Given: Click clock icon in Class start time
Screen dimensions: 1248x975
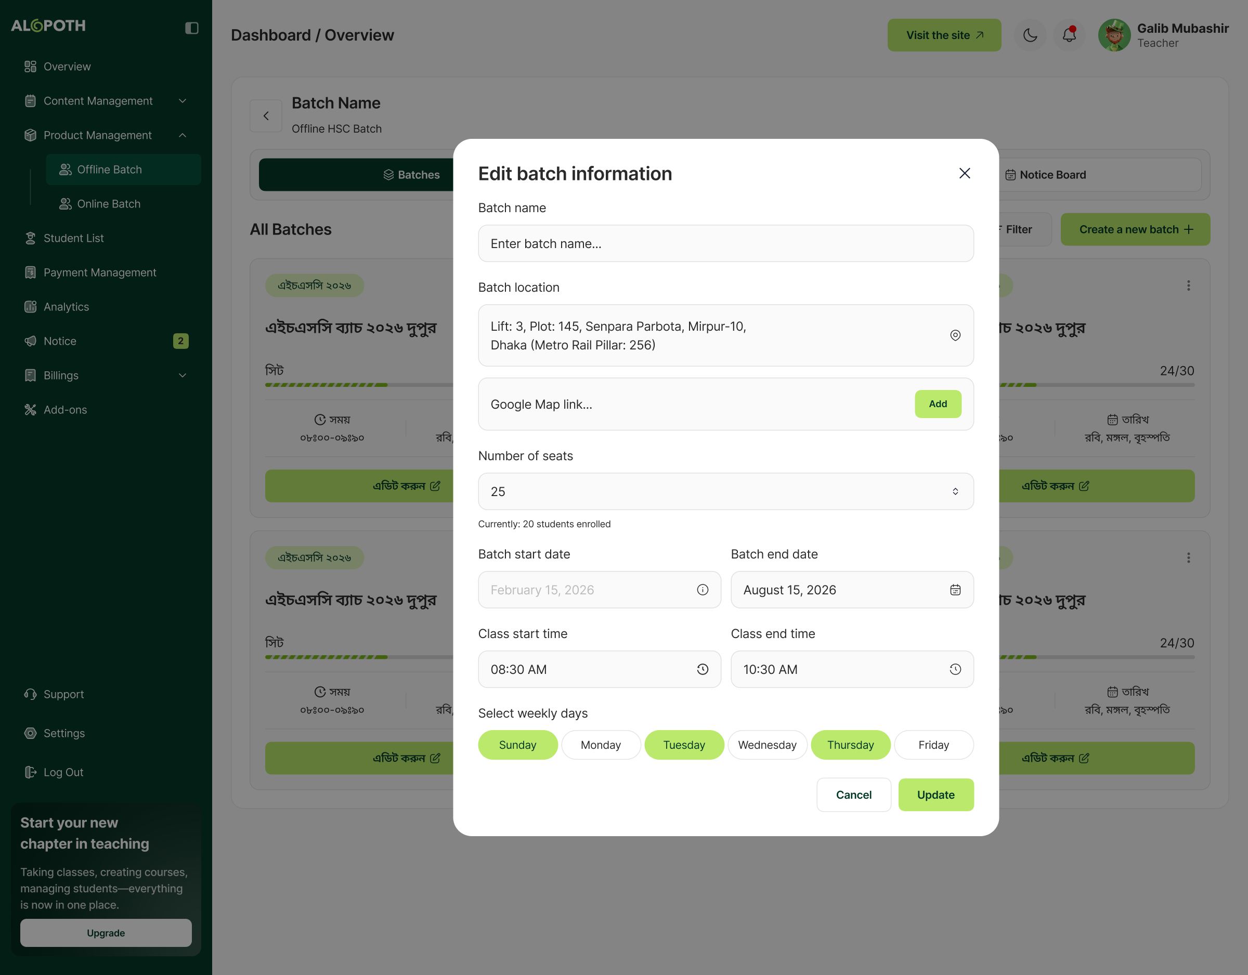Looking at the screenshot, I should click(x=703, y=669).
